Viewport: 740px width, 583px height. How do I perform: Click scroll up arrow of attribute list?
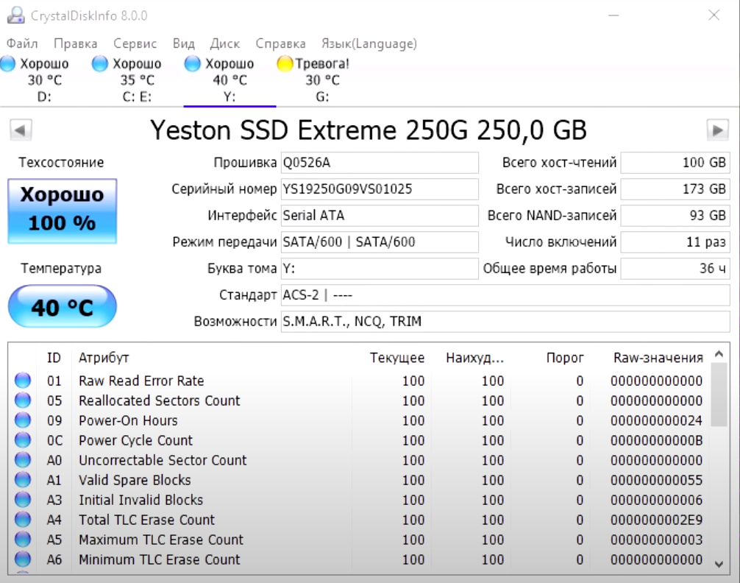(719, 354)
